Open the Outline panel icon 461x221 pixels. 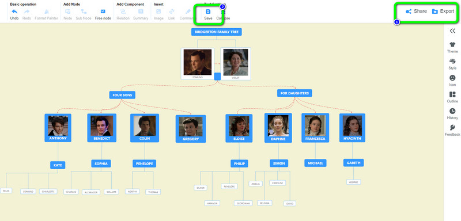[x=452, y=94]
